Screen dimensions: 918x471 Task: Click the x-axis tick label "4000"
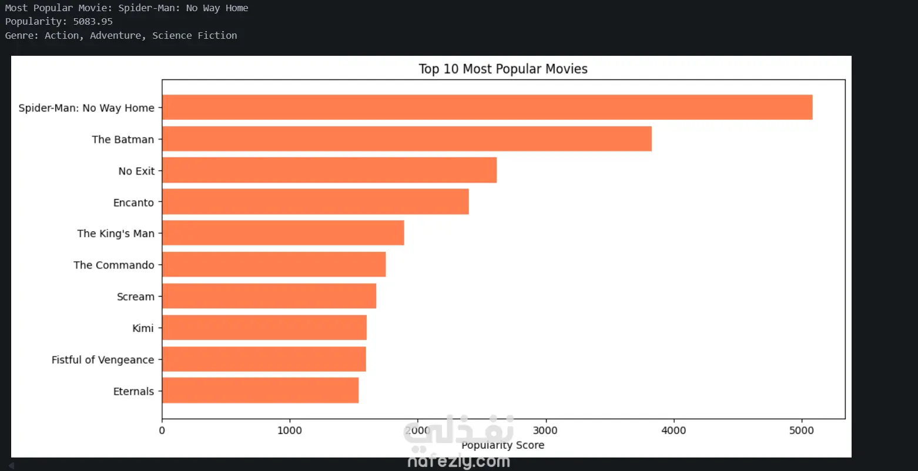coord(674,430)
